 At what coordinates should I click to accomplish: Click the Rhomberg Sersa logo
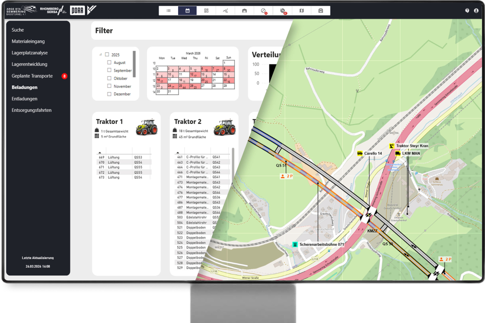53,11
